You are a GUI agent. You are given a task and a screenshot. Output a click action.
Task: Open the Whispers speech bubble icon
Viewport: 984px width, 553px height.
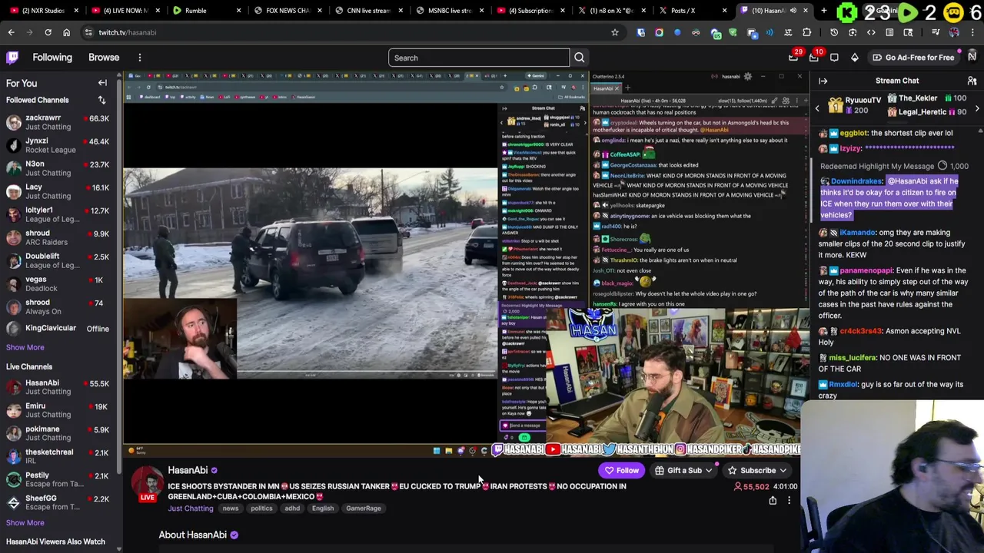[x=835, y=58]
